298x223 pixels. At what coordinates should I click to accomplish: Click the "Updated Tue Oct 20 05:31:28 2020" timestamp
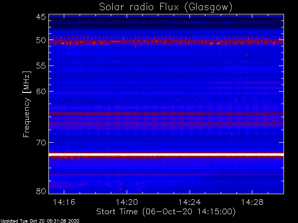click(40, 221)
